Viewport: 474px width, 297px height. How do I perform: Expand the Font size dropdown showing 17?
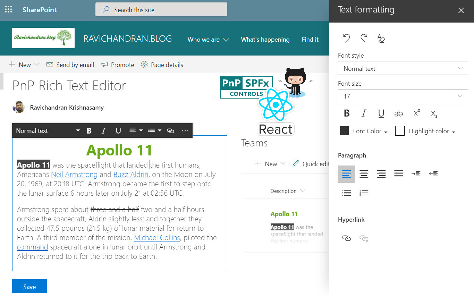pyautogui.click(x=403, y=96)
